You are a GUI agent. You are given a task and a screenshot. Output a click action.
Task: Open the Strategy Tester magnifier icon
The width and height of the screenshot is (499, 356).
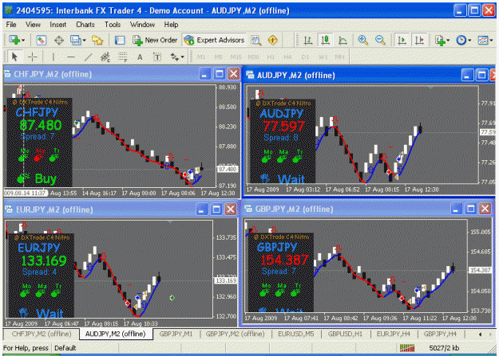point(255,40)
